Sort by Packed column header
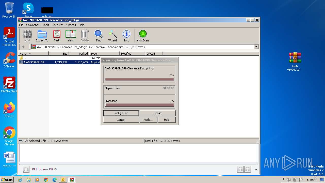The width and height of the screenshot is (325, 183). (x=79, y=54)
